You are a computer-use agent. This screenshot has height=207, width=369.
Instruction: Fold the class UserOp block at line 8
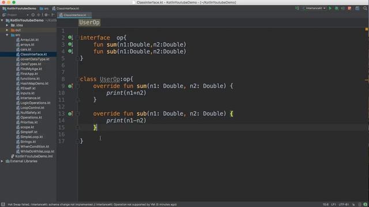click(x=77, y=79)
